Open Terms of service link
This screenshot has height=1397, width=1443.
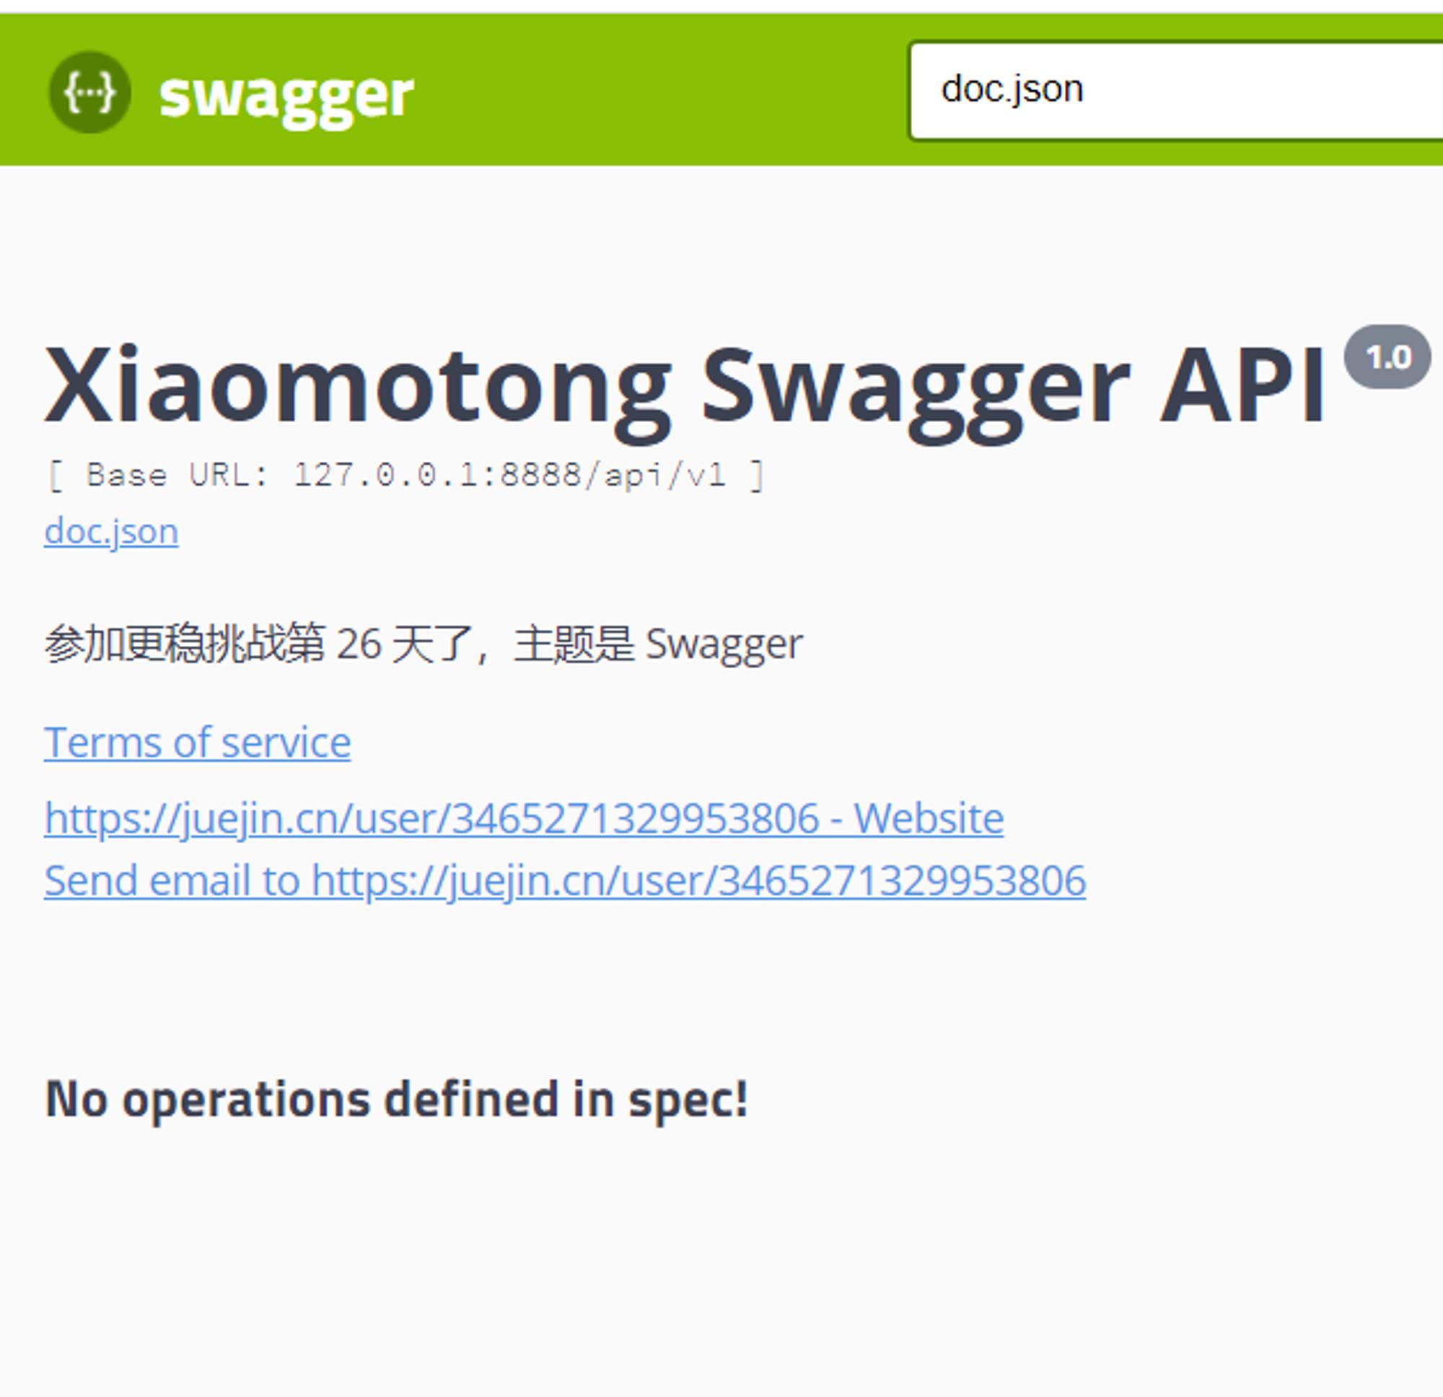click(197, 742)
